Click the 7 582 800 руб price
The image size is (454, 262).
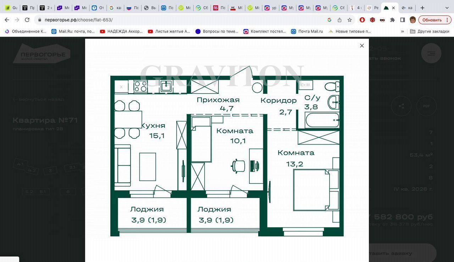pos(401,217)
